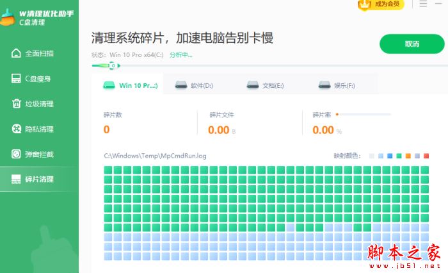Click the green 映射颜色 swatch
Image resolution: width=448 pixels, height=273 pixels.
point(399,156)
